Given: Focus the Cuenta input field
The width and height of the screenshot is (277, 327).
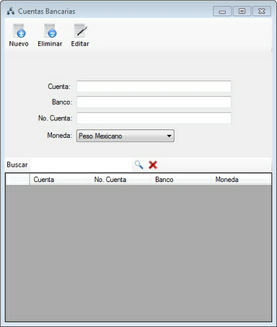Looking at the screenshot, I should 154,87.
